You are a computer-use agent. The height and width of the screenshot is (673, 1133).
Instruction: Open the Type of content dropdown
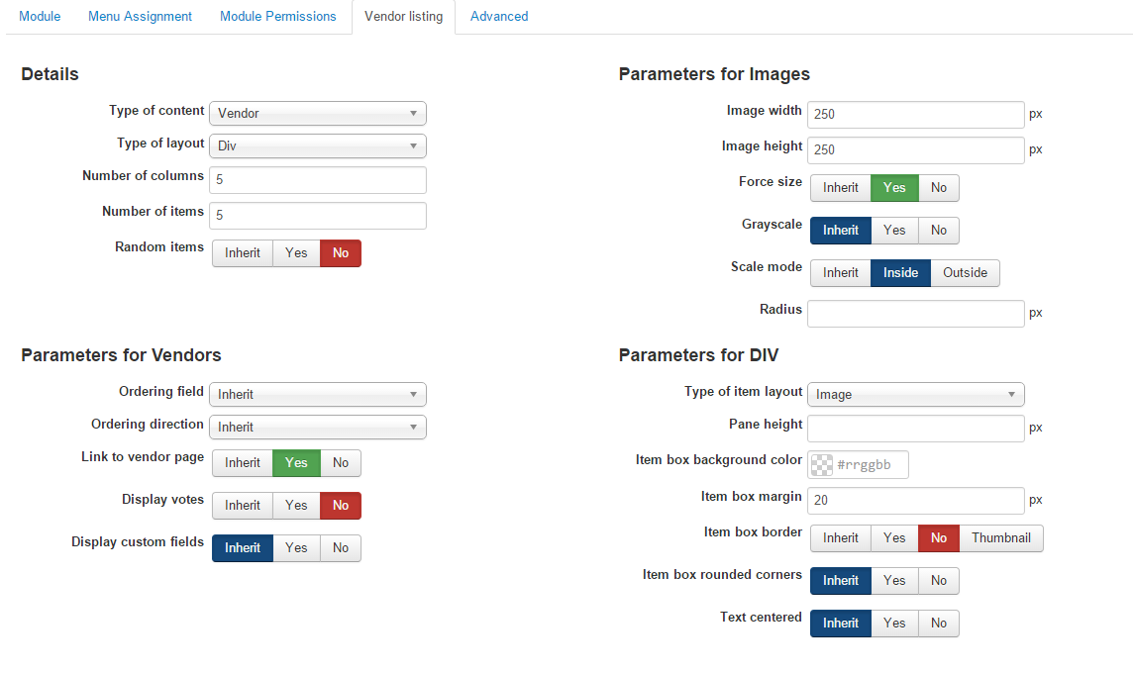pyautogui.click(x=317, y=114)
